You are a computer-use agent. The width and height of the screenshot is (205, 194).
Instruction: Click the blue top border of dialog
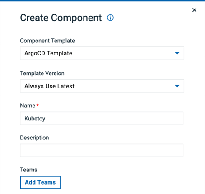pos(102,1)
